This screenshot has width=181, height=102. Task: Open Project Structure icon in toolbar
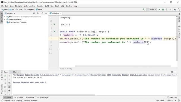pos(175,9)
